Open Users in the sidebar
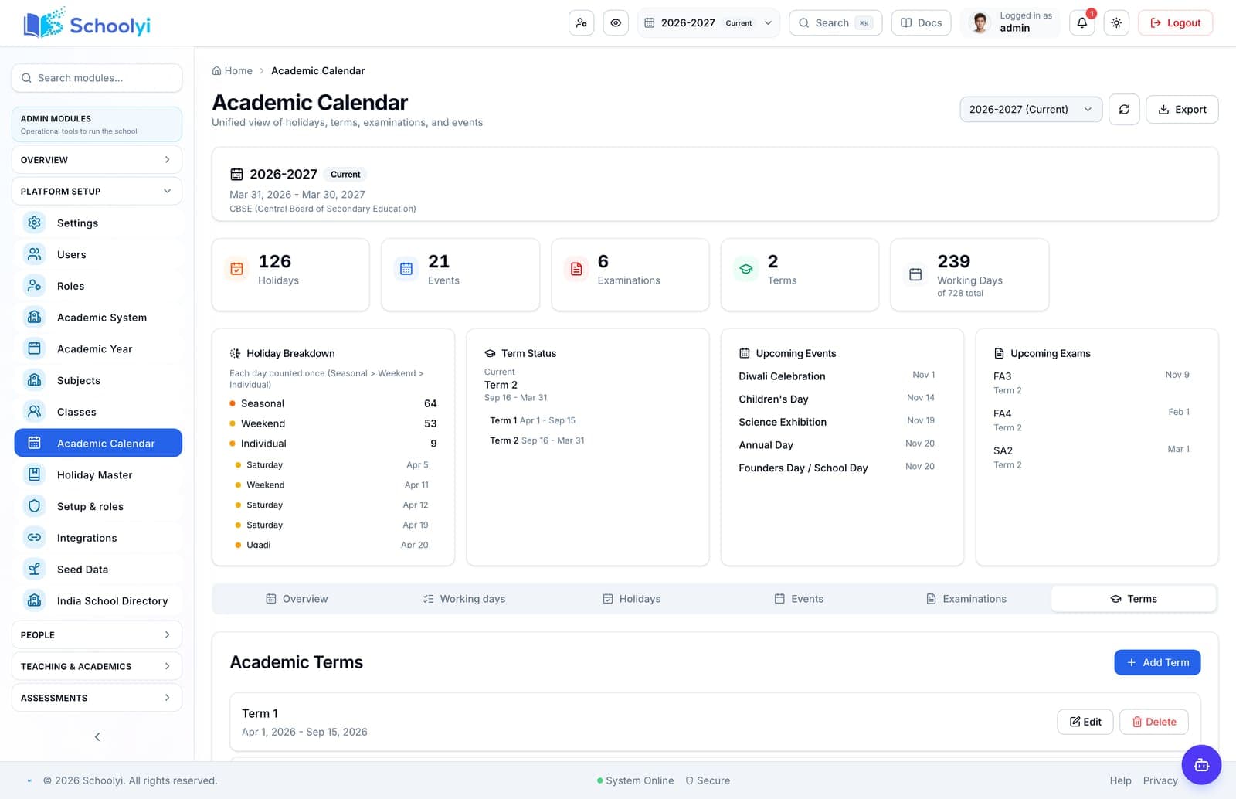Image resolution: width=1236 pixels, height=799 pixels. click(98, 254)
